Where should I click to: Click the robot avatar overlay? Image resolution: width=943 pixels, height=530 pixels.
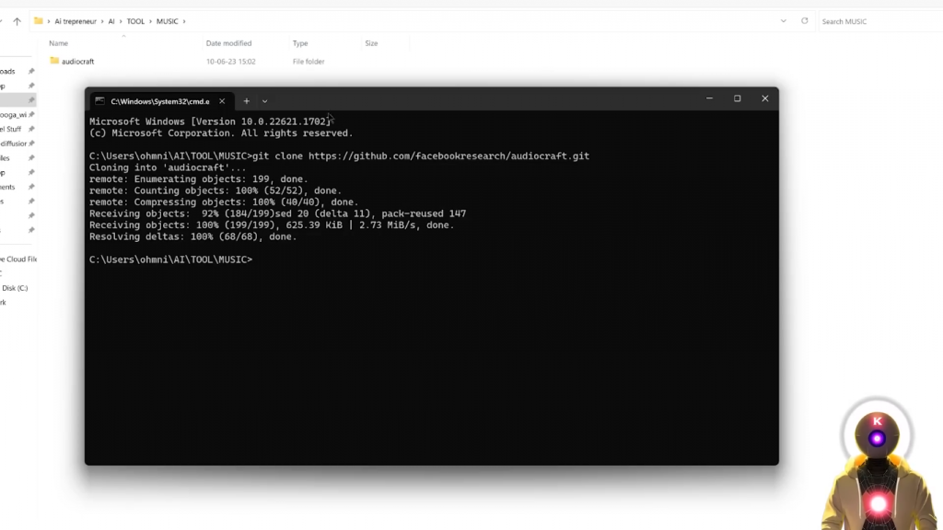pyautogui.click(x=878, y=464)
